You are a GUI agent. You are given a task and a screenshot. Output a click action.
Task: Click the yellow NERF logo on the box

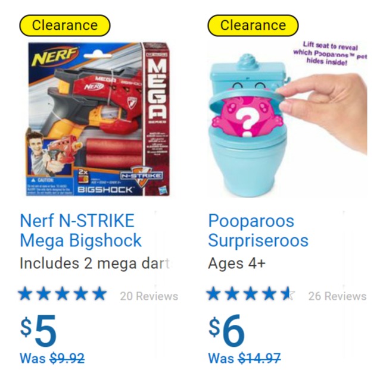tap(55, 57)
